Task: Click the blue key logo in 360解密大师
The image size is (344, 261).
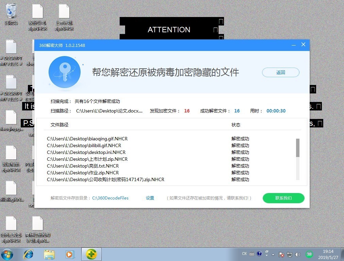Action: coord(65,72)
